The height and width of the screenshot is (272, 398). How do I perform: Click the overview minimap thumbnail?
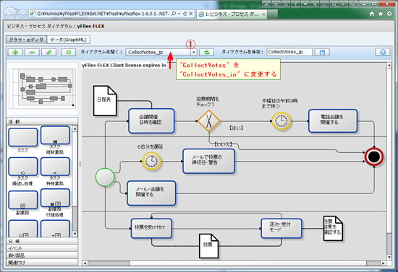[42, 89]
